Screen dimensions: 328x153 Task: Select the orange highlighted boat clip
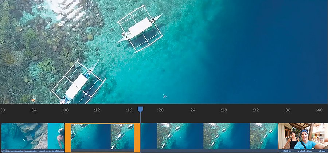click(x=102, y=138)
